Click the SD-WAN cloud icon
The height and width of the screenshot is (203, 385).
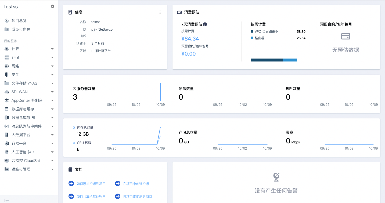(7, 92)
